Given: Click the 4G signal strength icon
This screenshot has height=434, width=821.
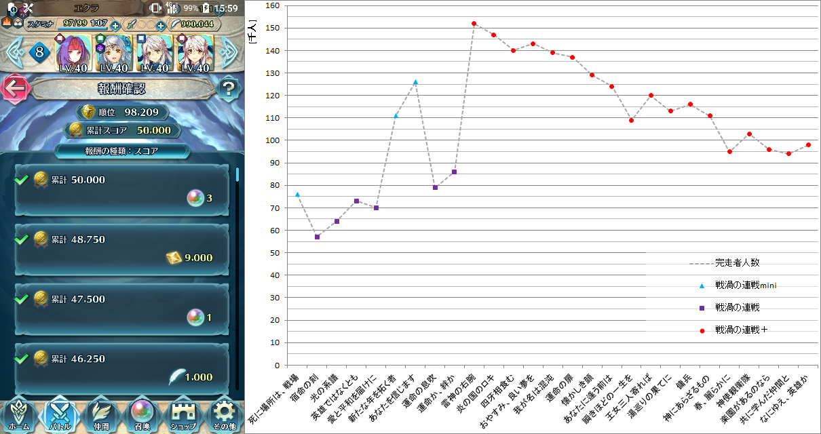Looking at the screenshot, I should [173, 8].
